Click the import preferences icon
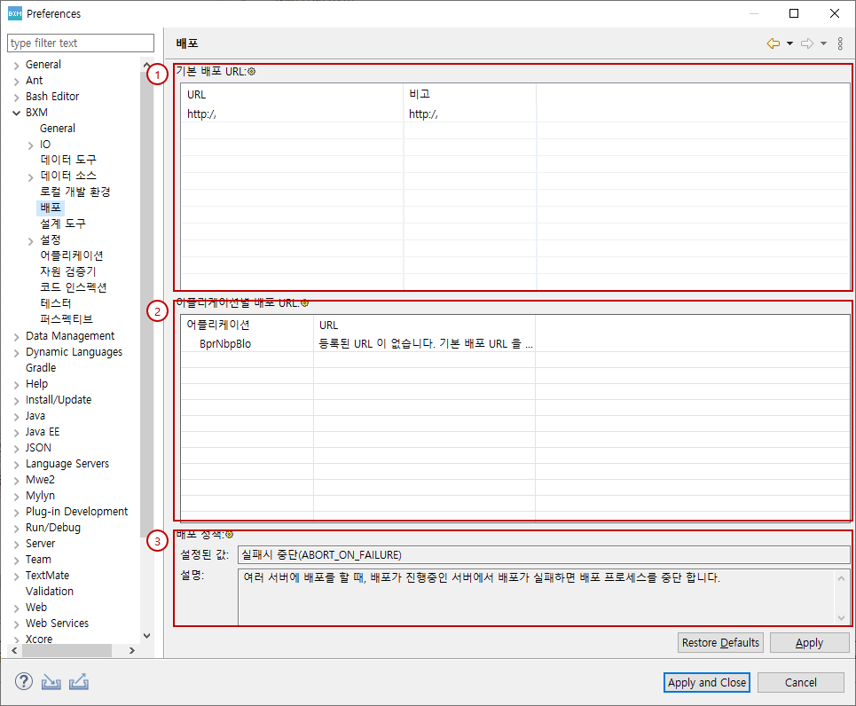The height and width of the screenshot is (706, 856). (51, 681)
